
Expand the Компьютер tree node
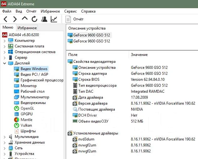(5, 41)
